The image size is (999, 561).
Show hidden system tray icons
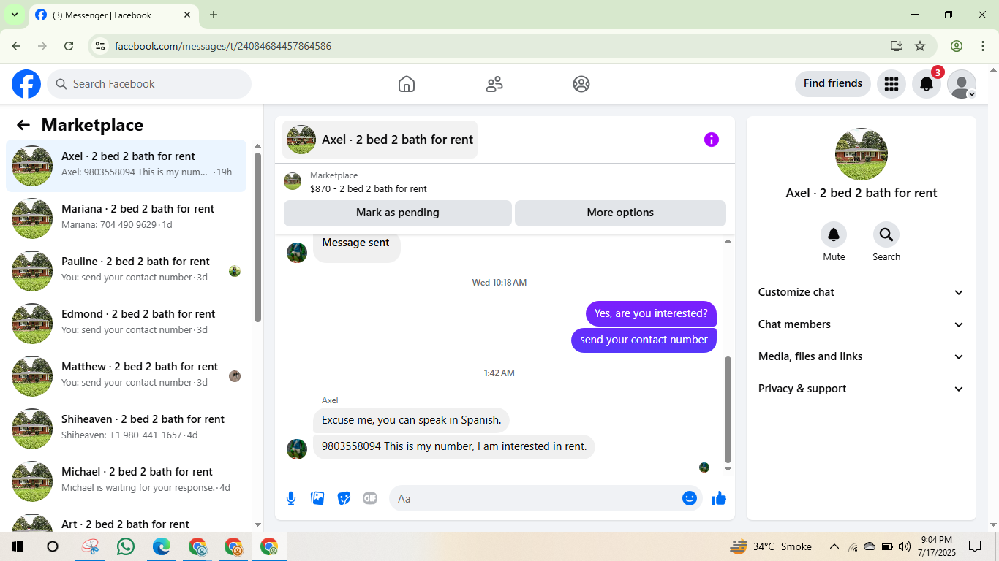tap(834, 546)
